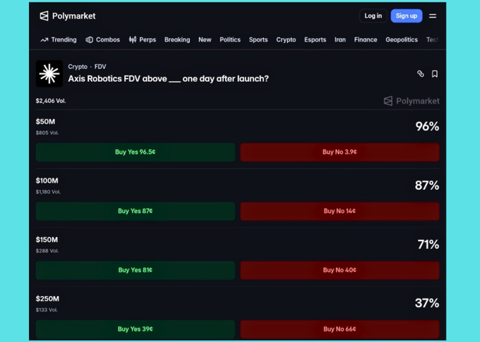
Task: Click the $805 Vol. text
Action: click(x=47, y=133)
